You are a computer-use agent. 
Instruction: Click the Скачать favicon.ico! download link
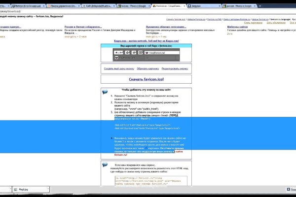pos(146,79)
